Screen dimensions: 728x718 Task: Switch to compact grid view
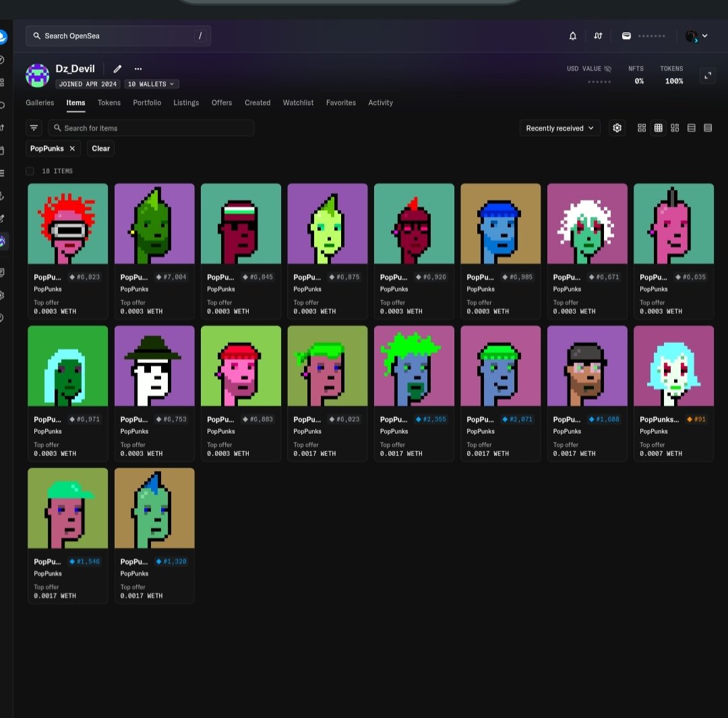click(659, 128)
